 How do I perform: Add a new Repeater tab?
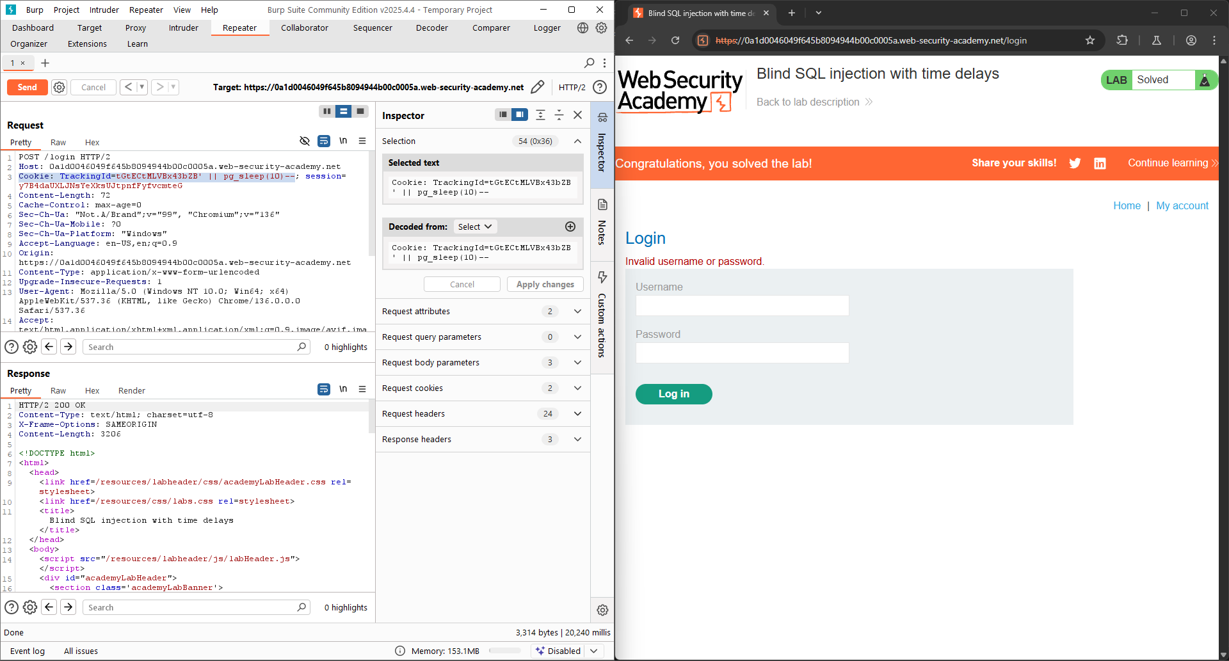(x=45, y=63)
